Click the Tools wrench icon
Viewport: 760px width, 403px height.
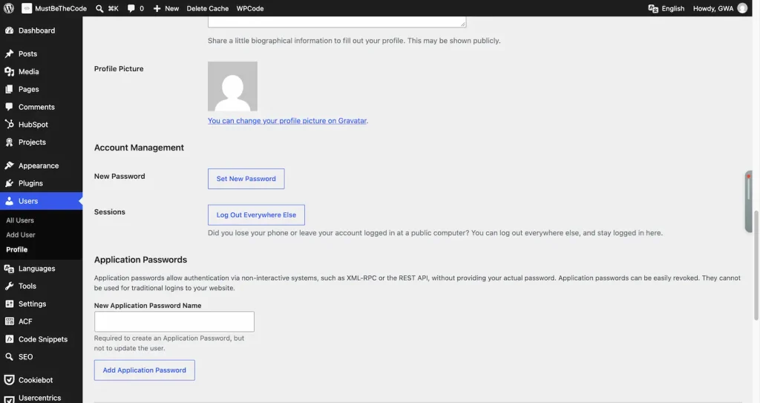click(x=9, y=286)
